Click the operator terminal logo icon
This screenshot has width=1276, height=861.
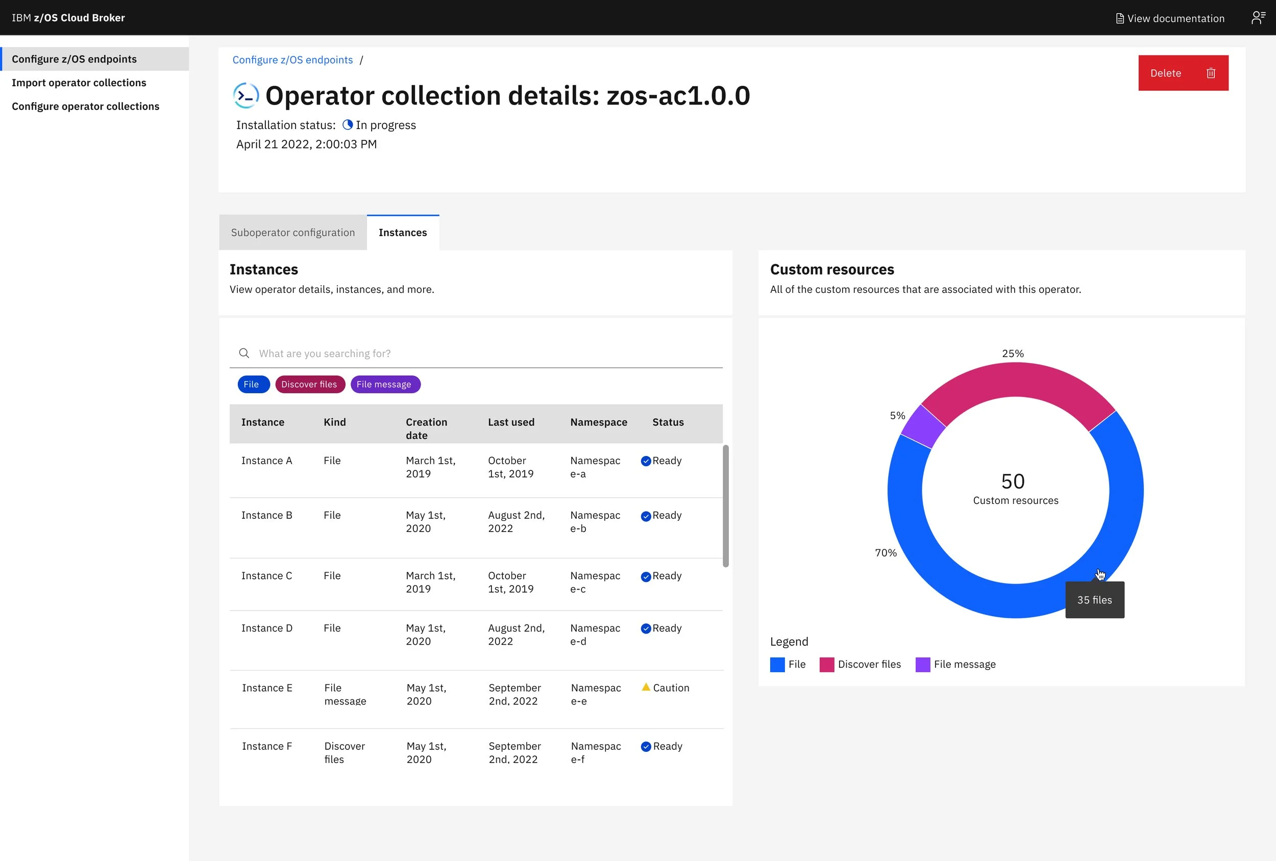(x=246, y=96)
